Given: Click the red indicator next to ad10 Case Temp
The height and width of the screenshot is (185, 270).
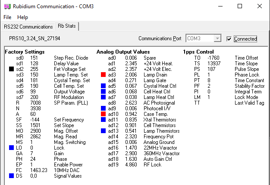Looking at the screenshot, I should click(x=103, y=114).
